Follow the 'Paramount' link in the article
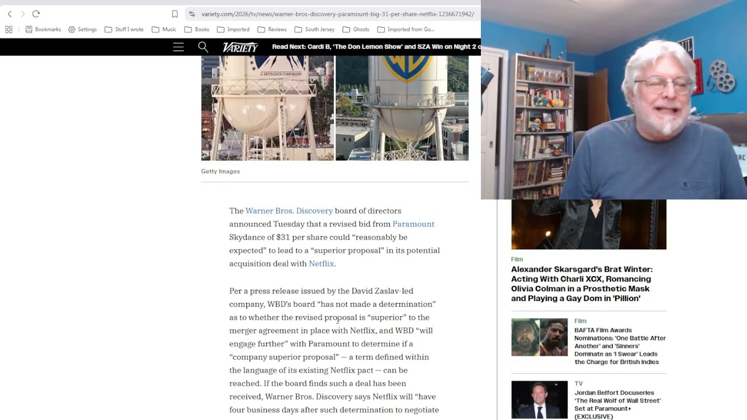This screenshot has width=747, height=420. point(413,224)
